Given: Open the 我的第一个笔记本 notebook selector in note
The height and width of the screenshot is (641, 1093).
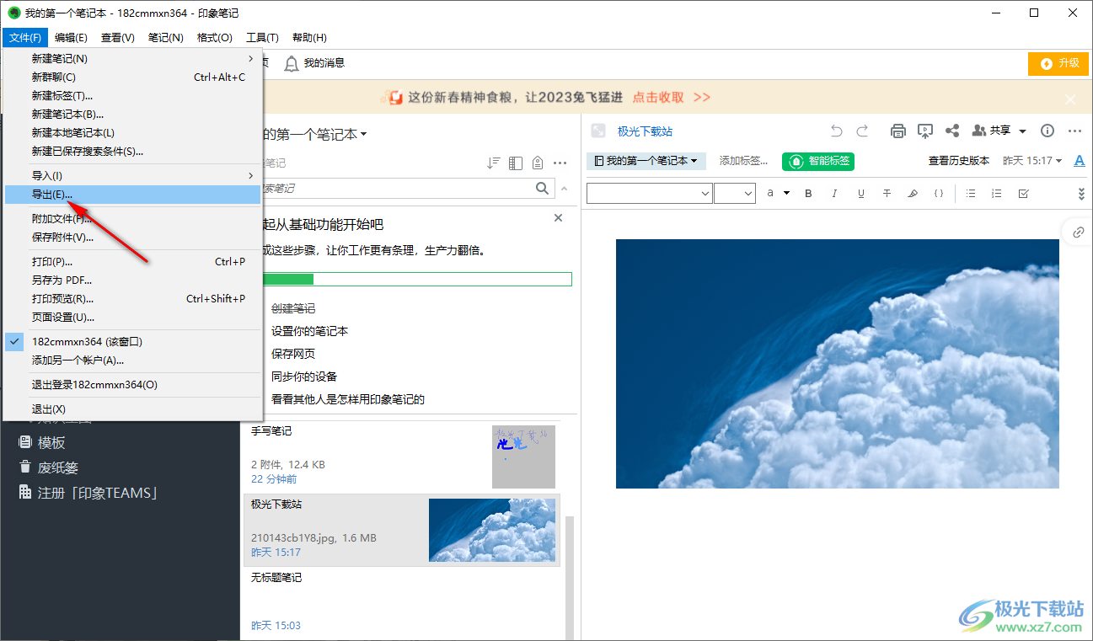Looking at the screenshot, I should pos(646,161).
